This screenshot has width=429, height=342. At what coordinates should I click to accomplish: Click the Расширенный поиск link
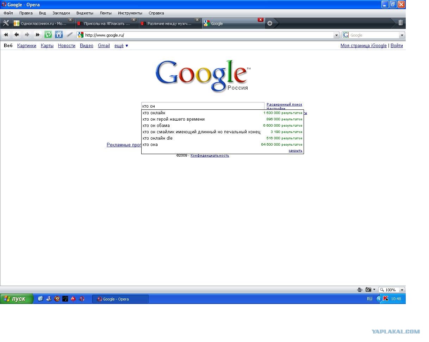pos(284,104)
